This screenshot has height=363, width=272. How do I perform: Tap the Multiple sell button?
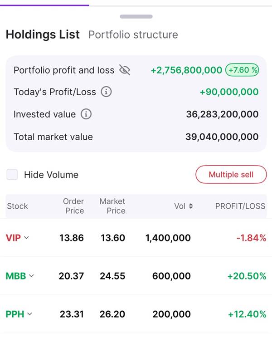[x=231, y=174]
